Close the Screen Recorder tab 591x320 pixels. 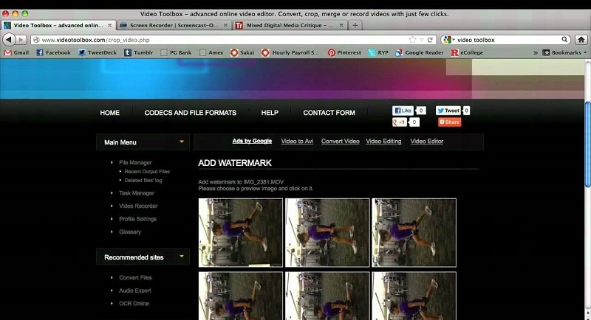coord(225,25)
